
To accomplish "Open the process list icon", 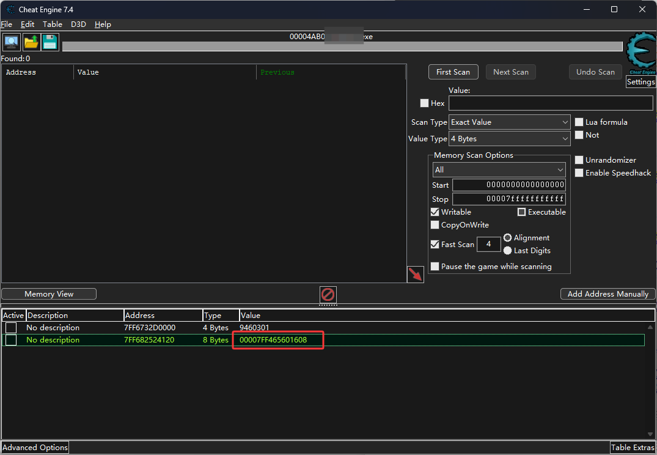I will pos(12,42).
